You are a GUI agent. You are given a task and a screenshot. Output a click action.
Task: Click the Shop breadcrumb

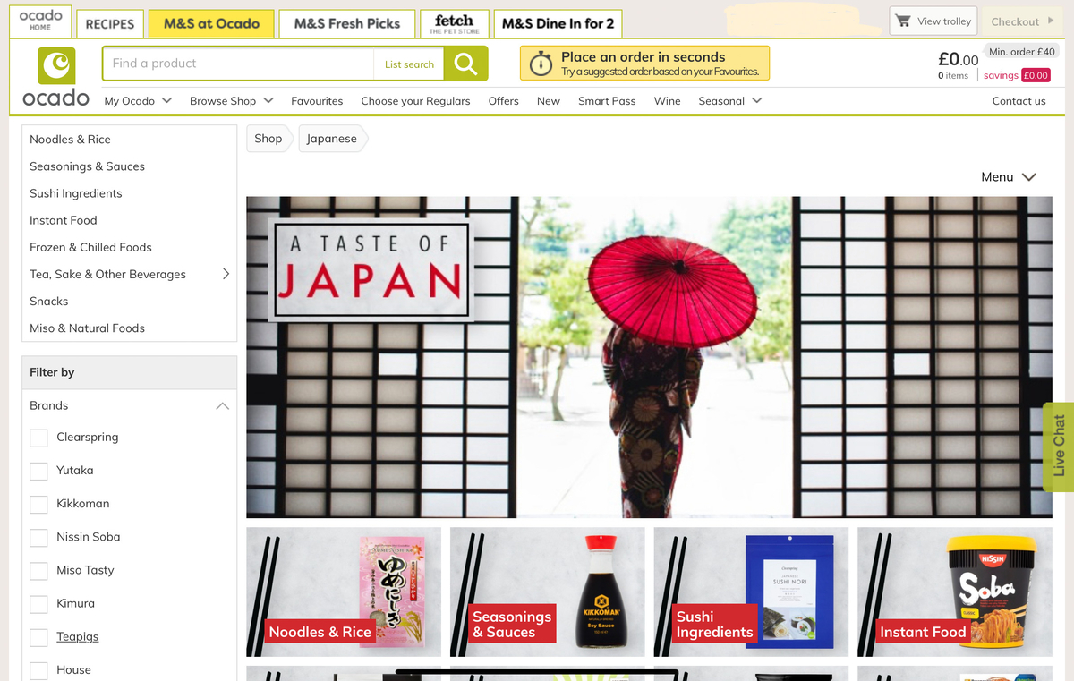click(268, 139)
